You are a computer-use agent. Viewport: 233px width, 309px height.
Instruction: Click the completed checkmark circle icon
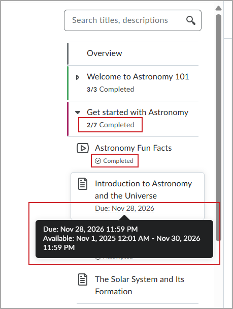pyautogui.click(x=98, y=161)
